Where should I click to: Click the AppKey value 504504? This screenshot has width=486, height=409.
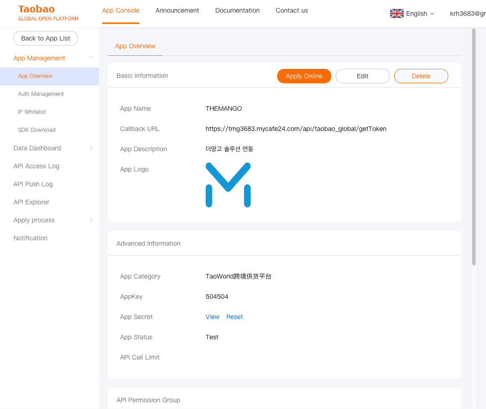216,297
